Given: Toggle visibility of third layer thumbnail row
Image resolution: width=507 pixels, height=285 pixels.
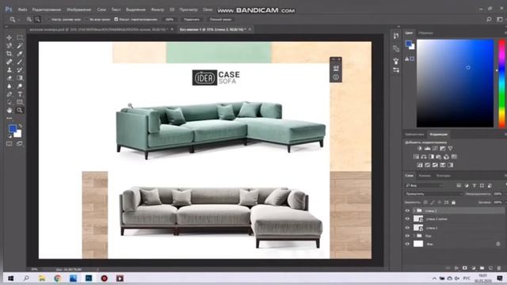Looking at the screenshot, I should tap(407, 227).
